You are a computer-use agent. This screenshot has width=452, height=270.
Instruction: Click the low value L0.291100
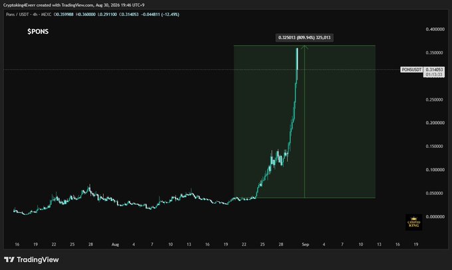click(x=107, y=15)
